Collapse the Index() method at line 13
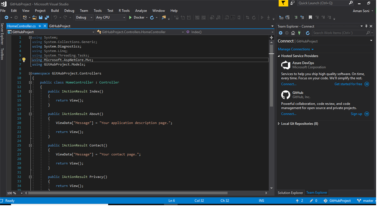380x208 pixels. (x=30, y=91)
